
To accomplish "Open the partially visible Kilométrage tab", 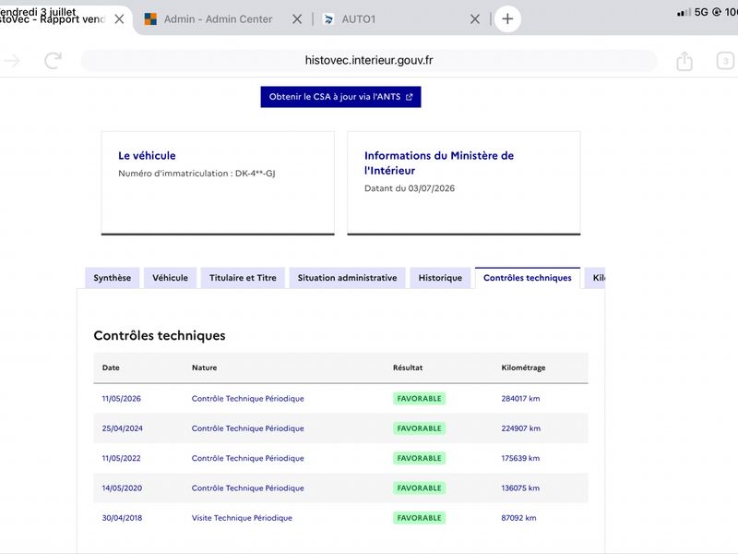I will (x=595, y=278).
